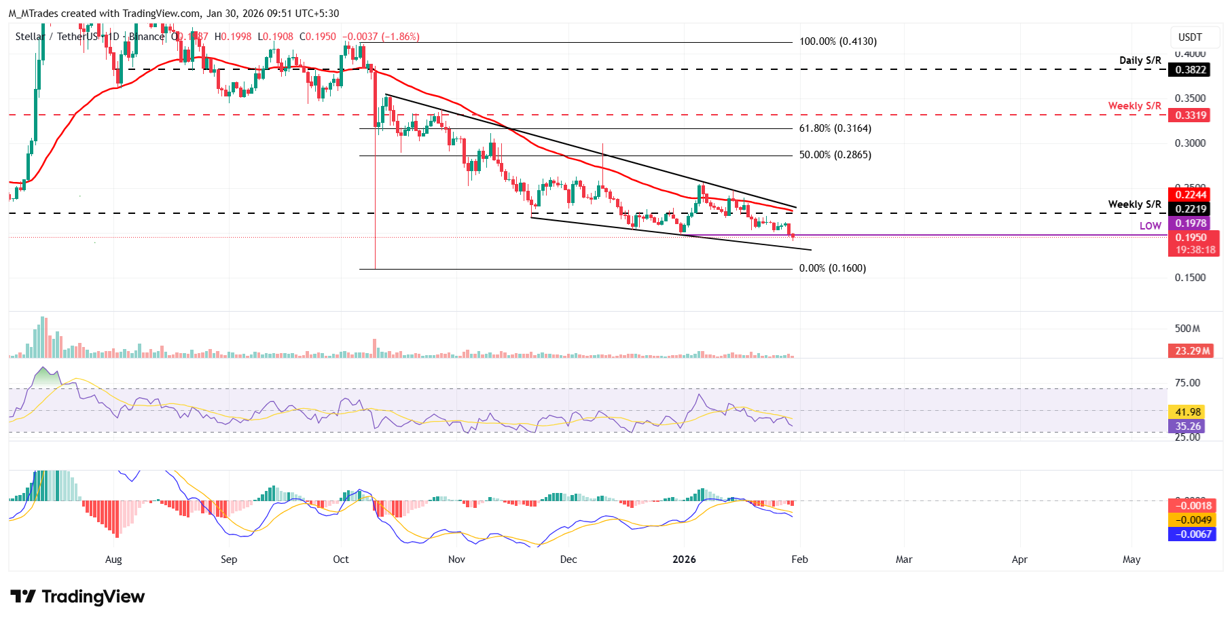Click the Daily S/R price label 0.3822
The height and width of the screenshot is (622, 1232).
[1191, 70]
